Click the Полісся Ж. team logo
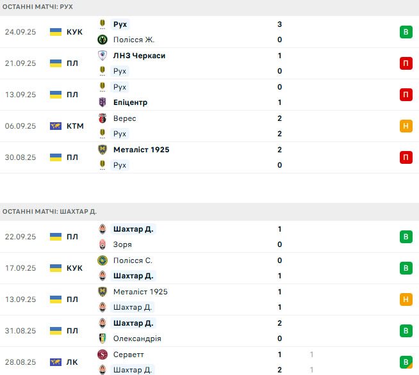The width and height of the screenshot is (419, 375). pos(102,40)
